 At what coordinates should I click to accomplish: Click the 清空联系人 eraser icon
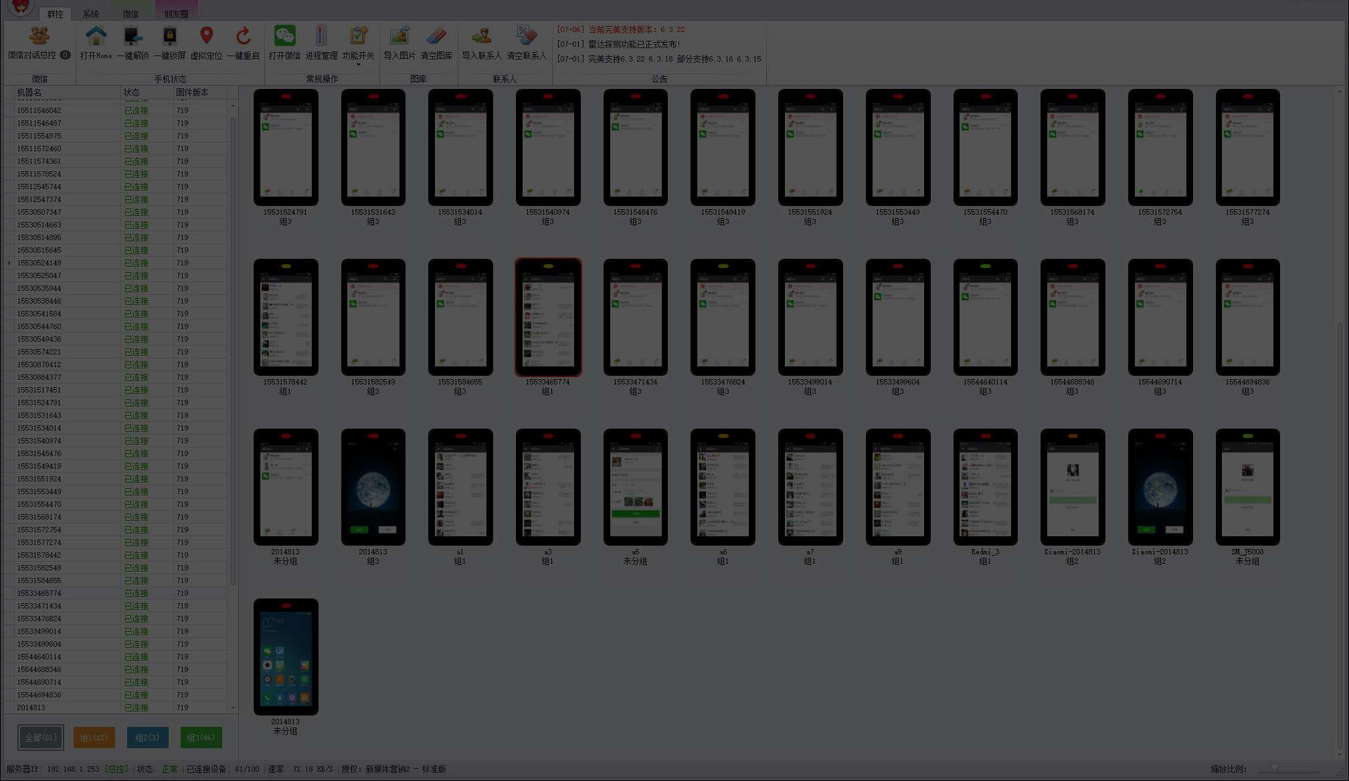click(527, 36)
